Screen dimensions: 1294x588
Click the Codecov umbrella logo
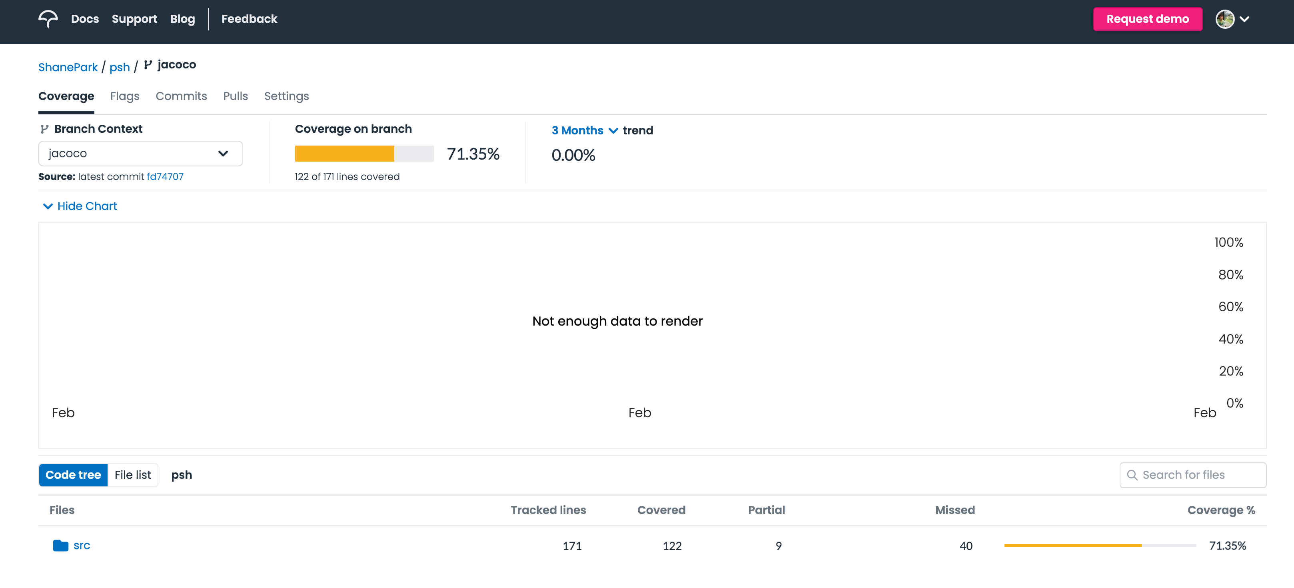tap(48, 18)
